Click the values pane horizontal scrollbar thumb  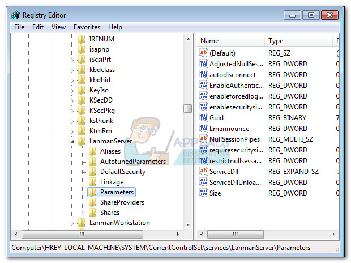(x=236, y=234)
